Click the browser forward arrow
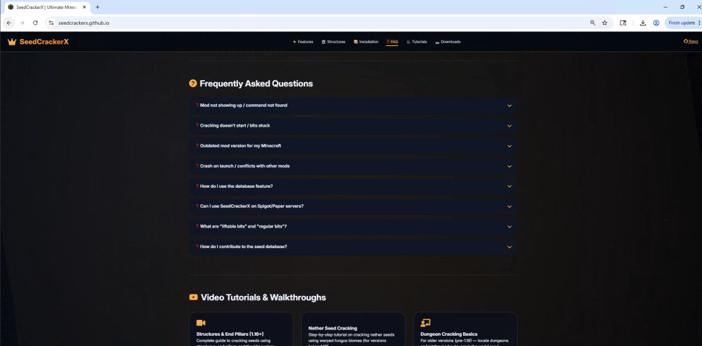Image resolution: width=702 pixels, height=346 pixels. 22,23
